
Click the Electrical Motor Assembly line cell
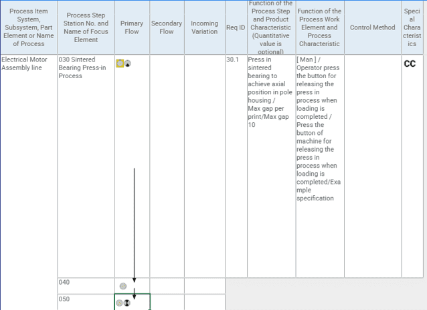(29, 182)
